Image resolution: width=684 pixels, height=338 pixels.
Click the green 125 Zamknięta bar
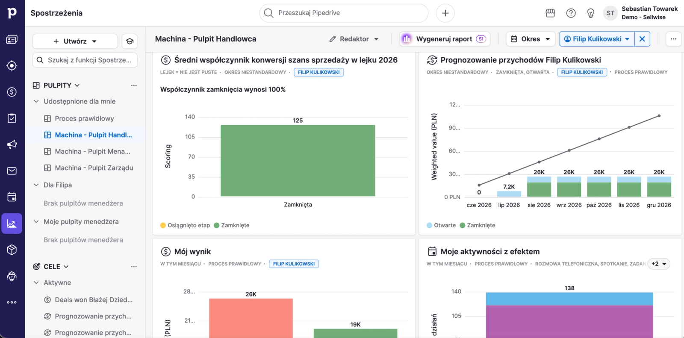point(298,161)
